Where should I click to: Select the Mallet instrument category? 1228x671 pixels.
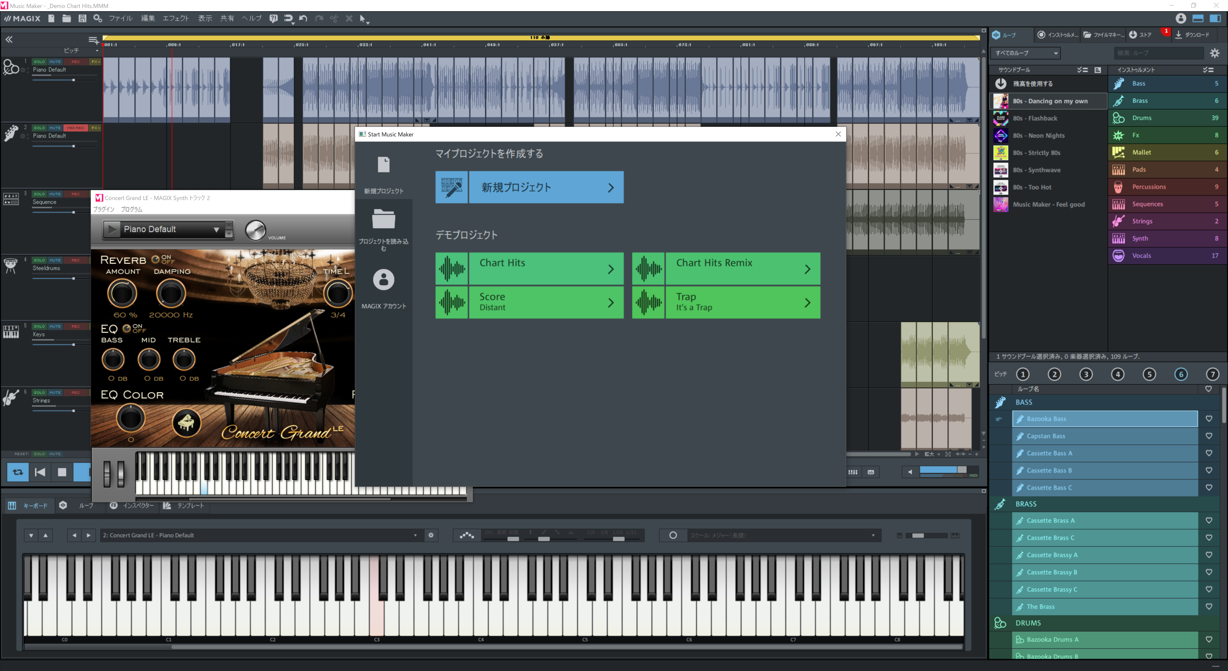(x=1168, y=152)
